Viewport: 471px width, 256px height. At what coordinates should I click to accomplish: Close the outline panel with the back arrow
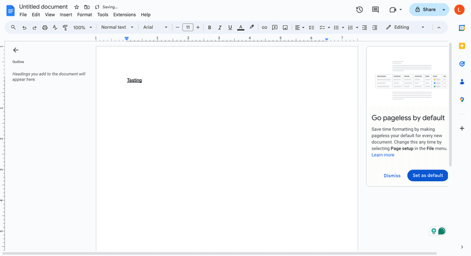click(x=16, y=50)
